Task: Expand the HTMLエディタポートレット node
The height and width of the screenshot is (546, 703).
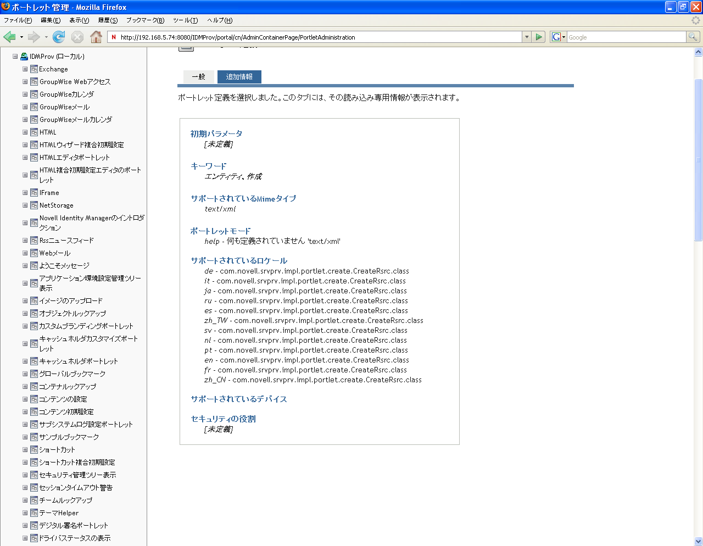Action: pyautogui.click(x=25, y=158)
